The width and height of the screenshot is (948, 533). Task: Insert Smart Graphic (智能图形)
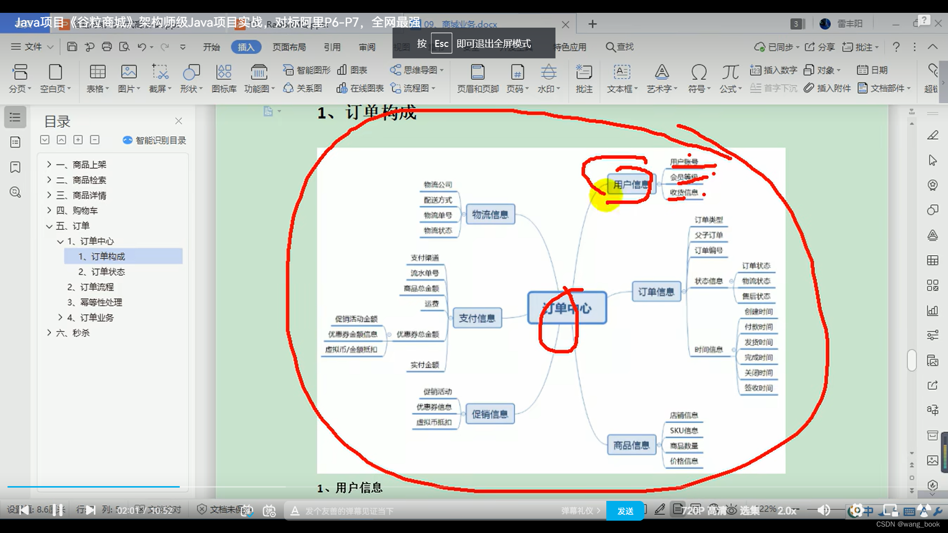tap(307, 70)
